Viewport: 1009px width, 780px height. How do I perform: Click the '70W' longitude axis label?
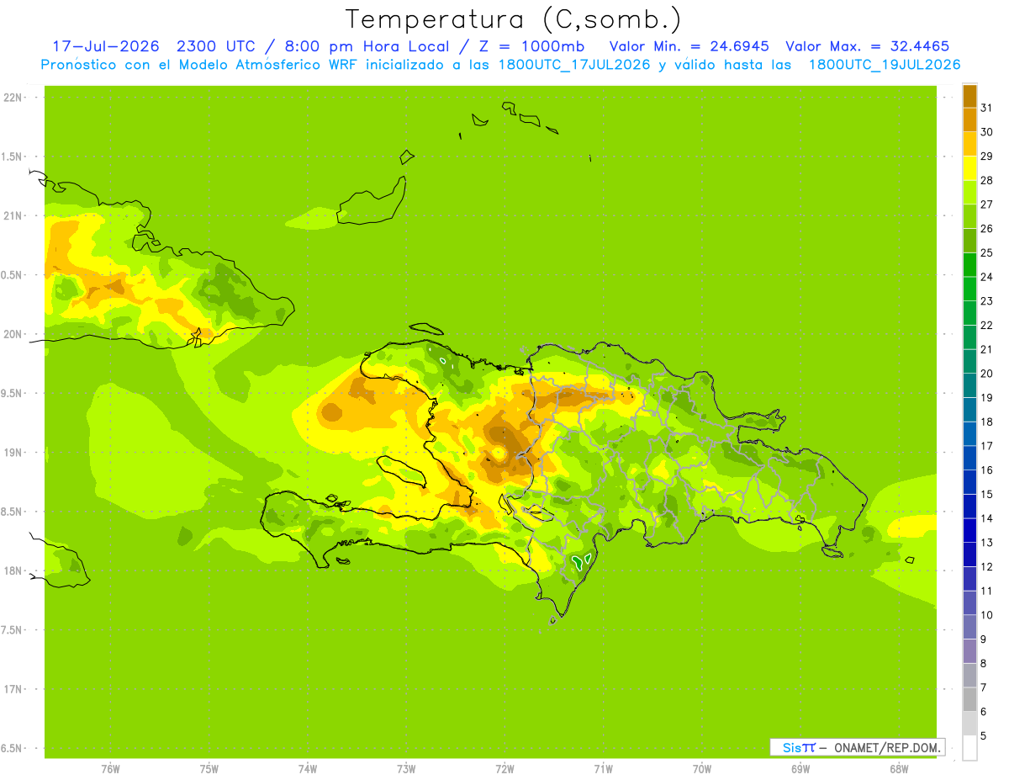[x=702, y=769]
